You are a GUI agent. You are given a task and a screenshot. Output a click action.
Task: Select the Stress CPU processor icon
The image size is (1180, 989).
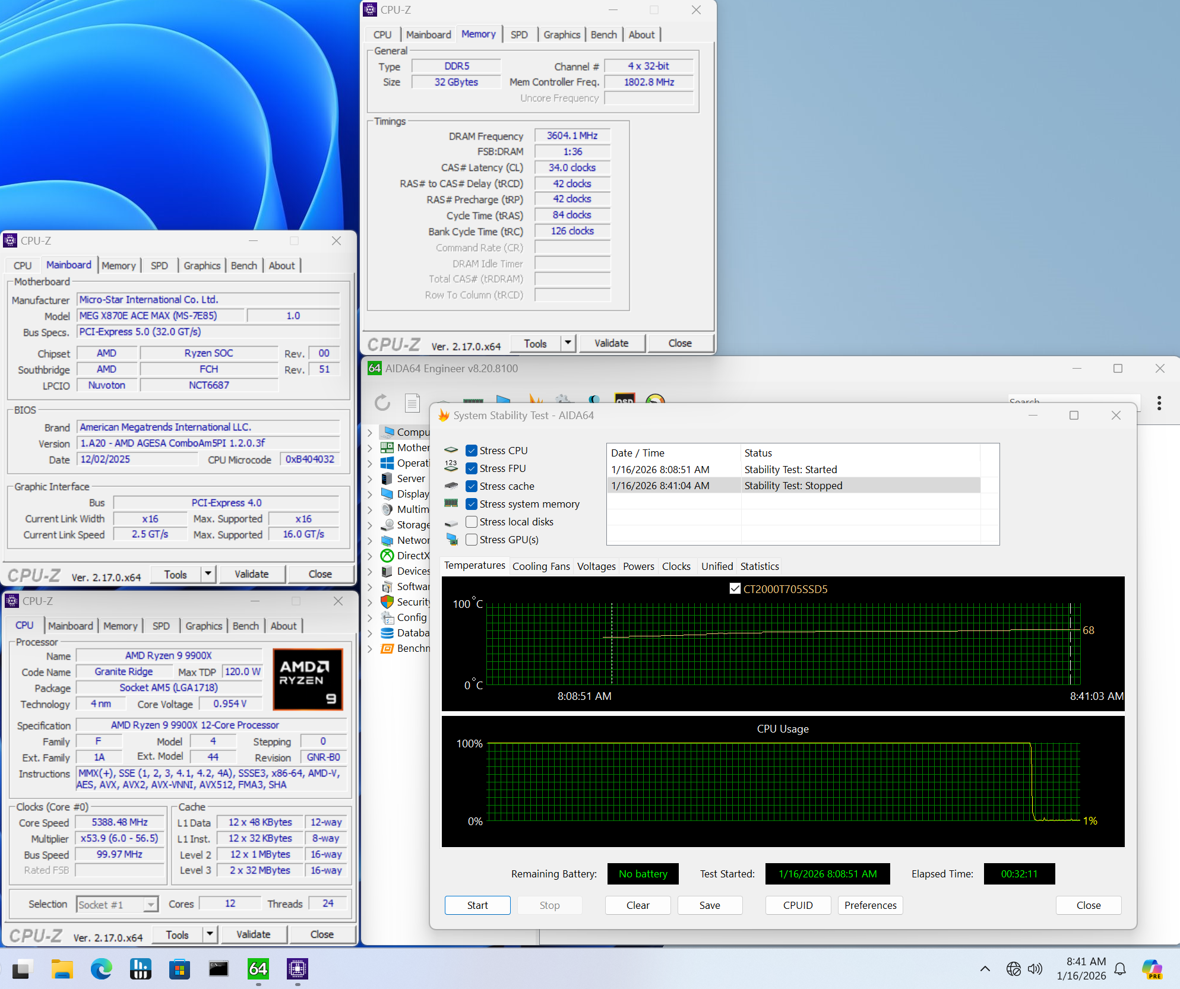[452, 450]
